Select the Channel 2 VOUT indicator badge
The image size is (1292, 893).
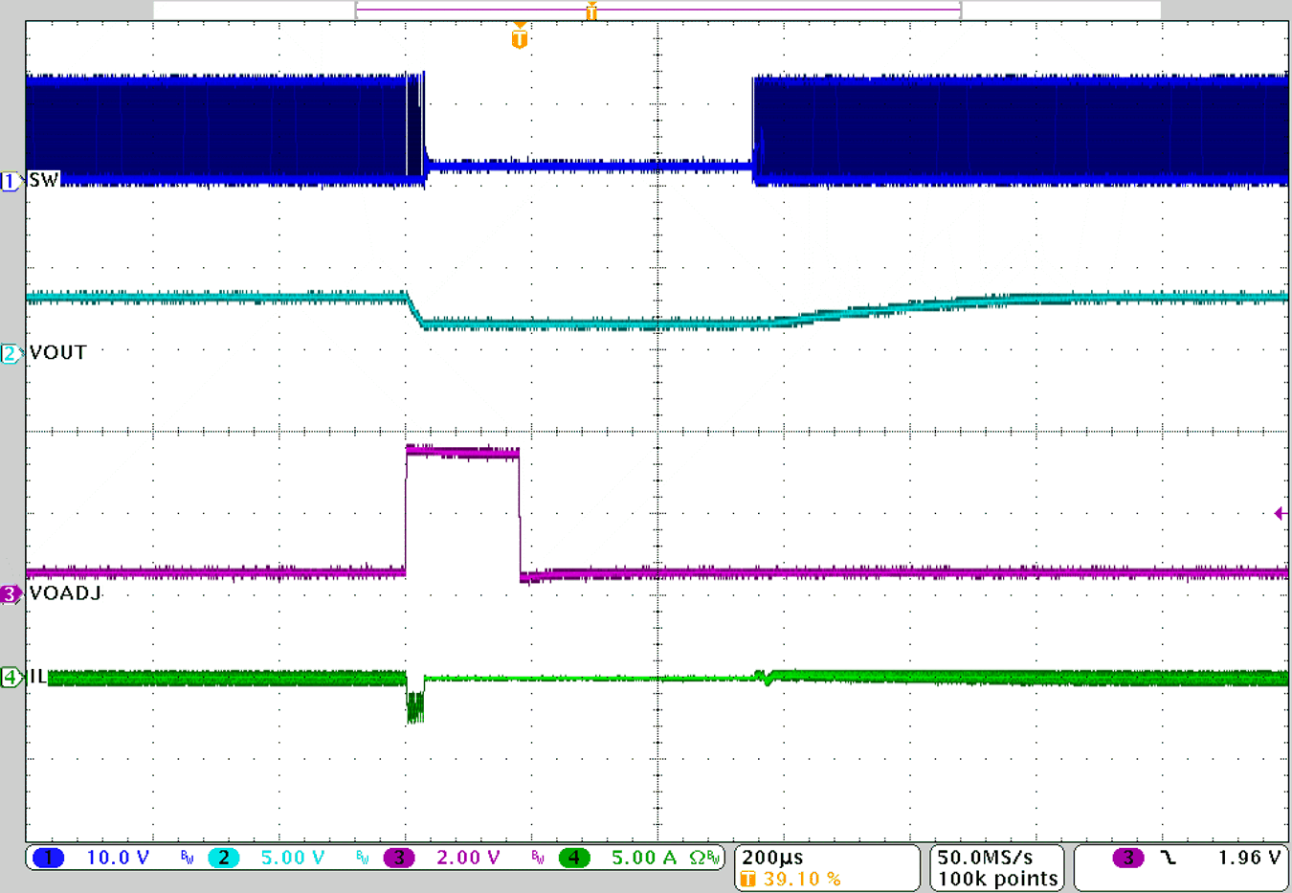click(10, 352)
